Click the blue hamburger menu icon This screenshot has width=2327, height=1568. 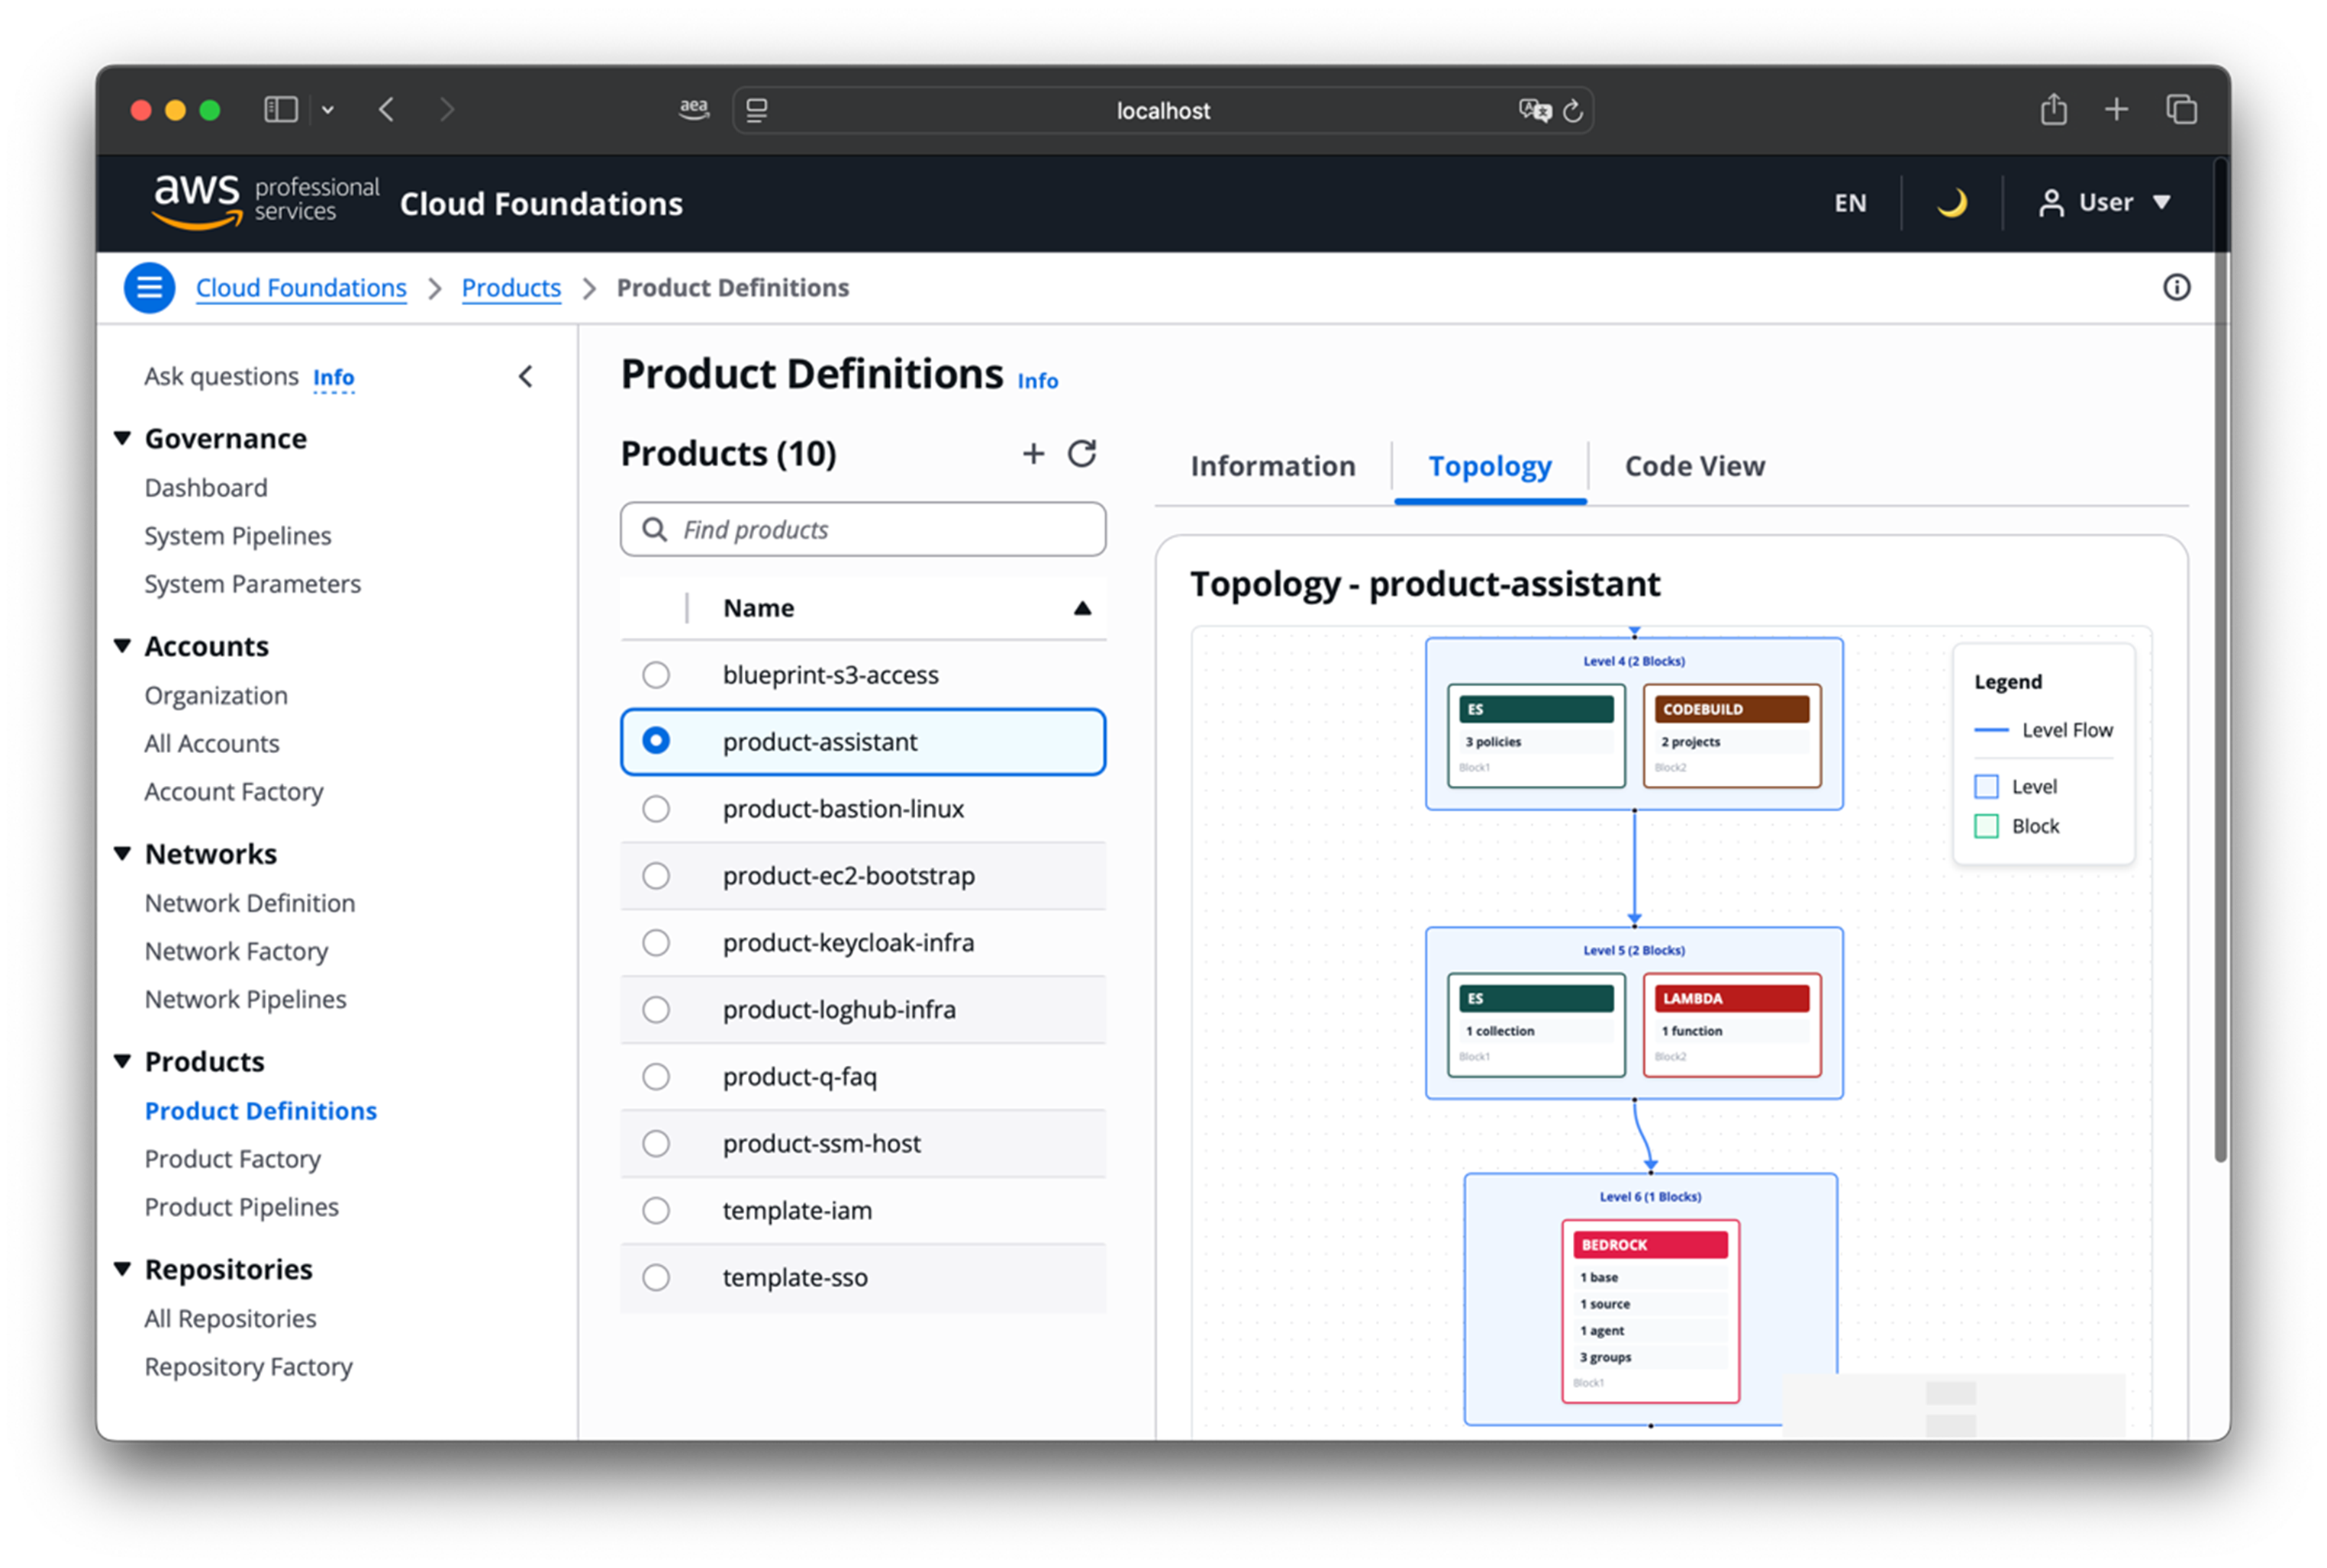pyautogui.click(x=149, y=288)
